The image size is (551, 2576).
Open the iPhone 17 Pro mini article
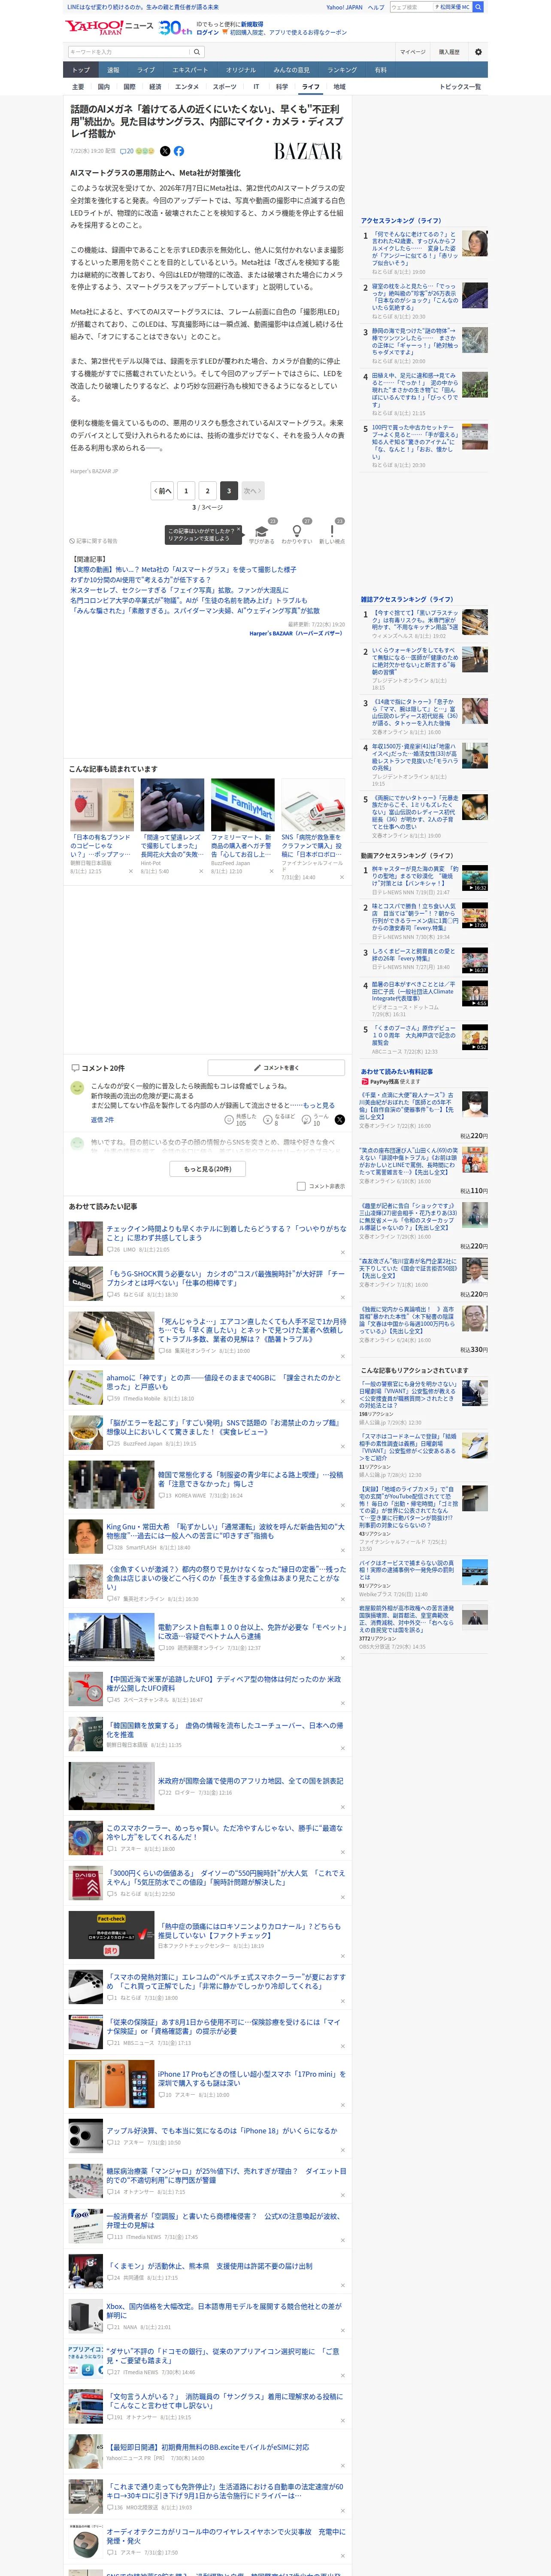click(x=251, y=2079)
